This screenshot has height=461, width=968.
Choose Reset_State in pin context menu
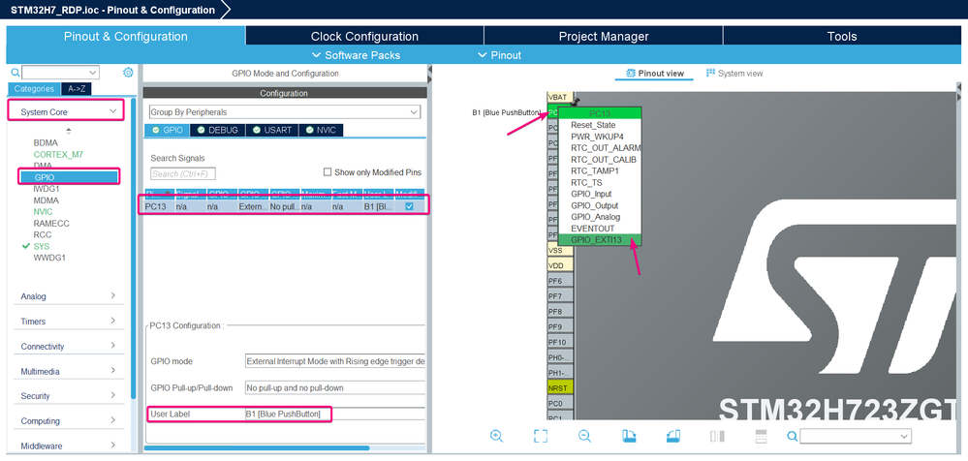click(600, 125)
